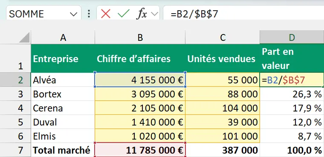This screenshot has height=157, width=324.
Task: Click the 12,0 % cell
Action: coord(292,122)
